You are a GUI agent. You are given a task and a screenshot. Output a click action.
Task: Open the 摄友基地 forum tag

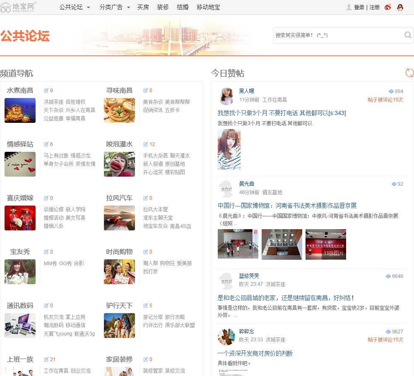[272, 192]
